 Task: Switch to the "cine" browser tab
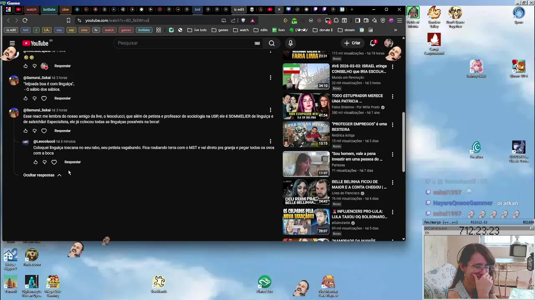(x=65, y=9)
